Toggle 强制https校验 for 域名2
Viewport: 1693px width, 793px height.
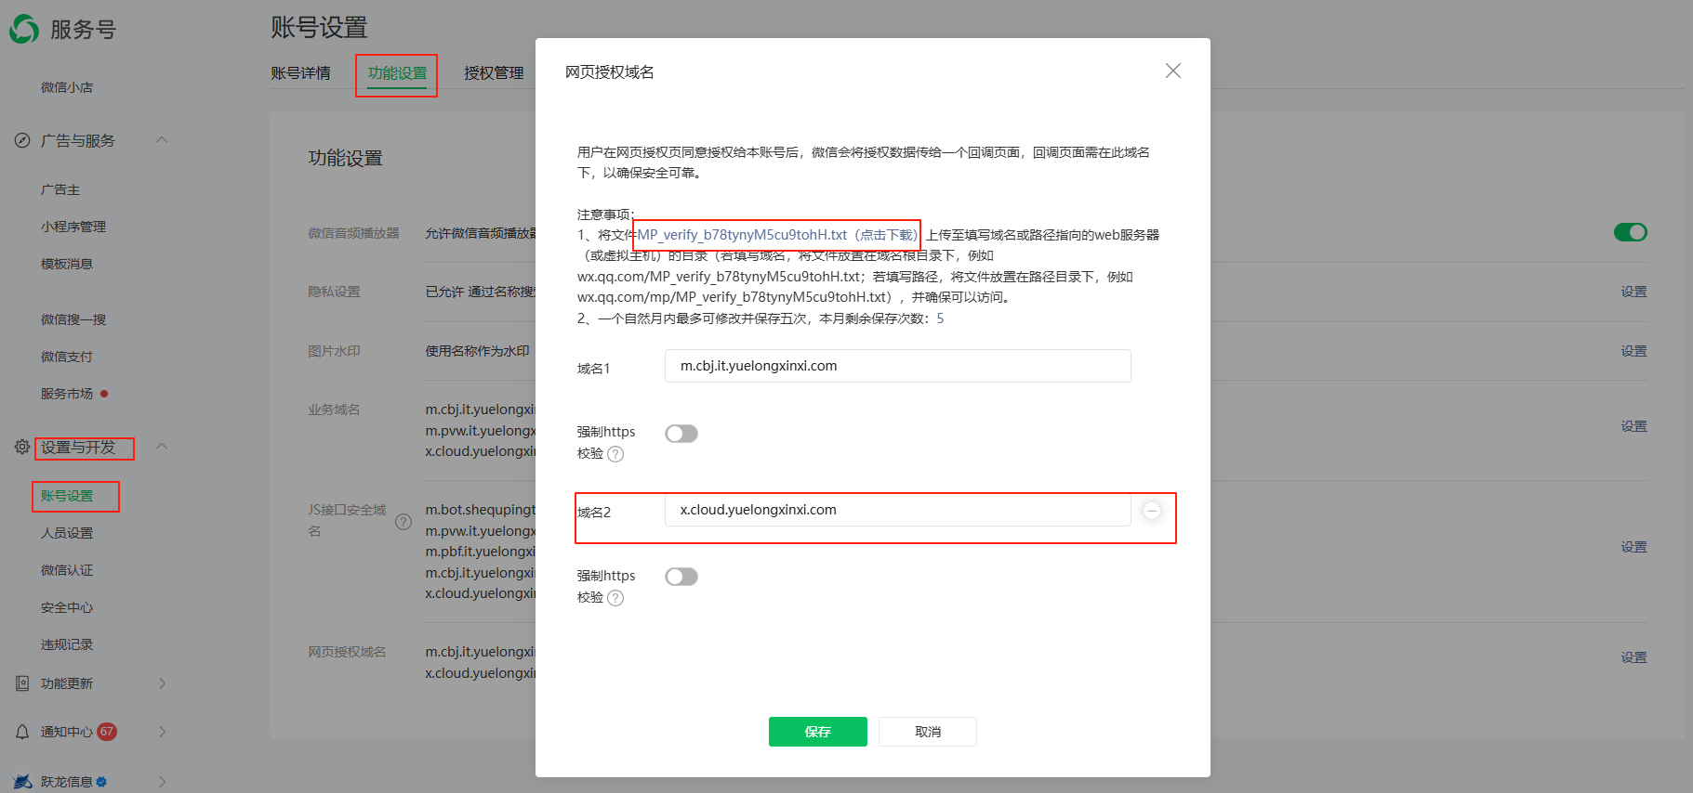click(681, 577)
